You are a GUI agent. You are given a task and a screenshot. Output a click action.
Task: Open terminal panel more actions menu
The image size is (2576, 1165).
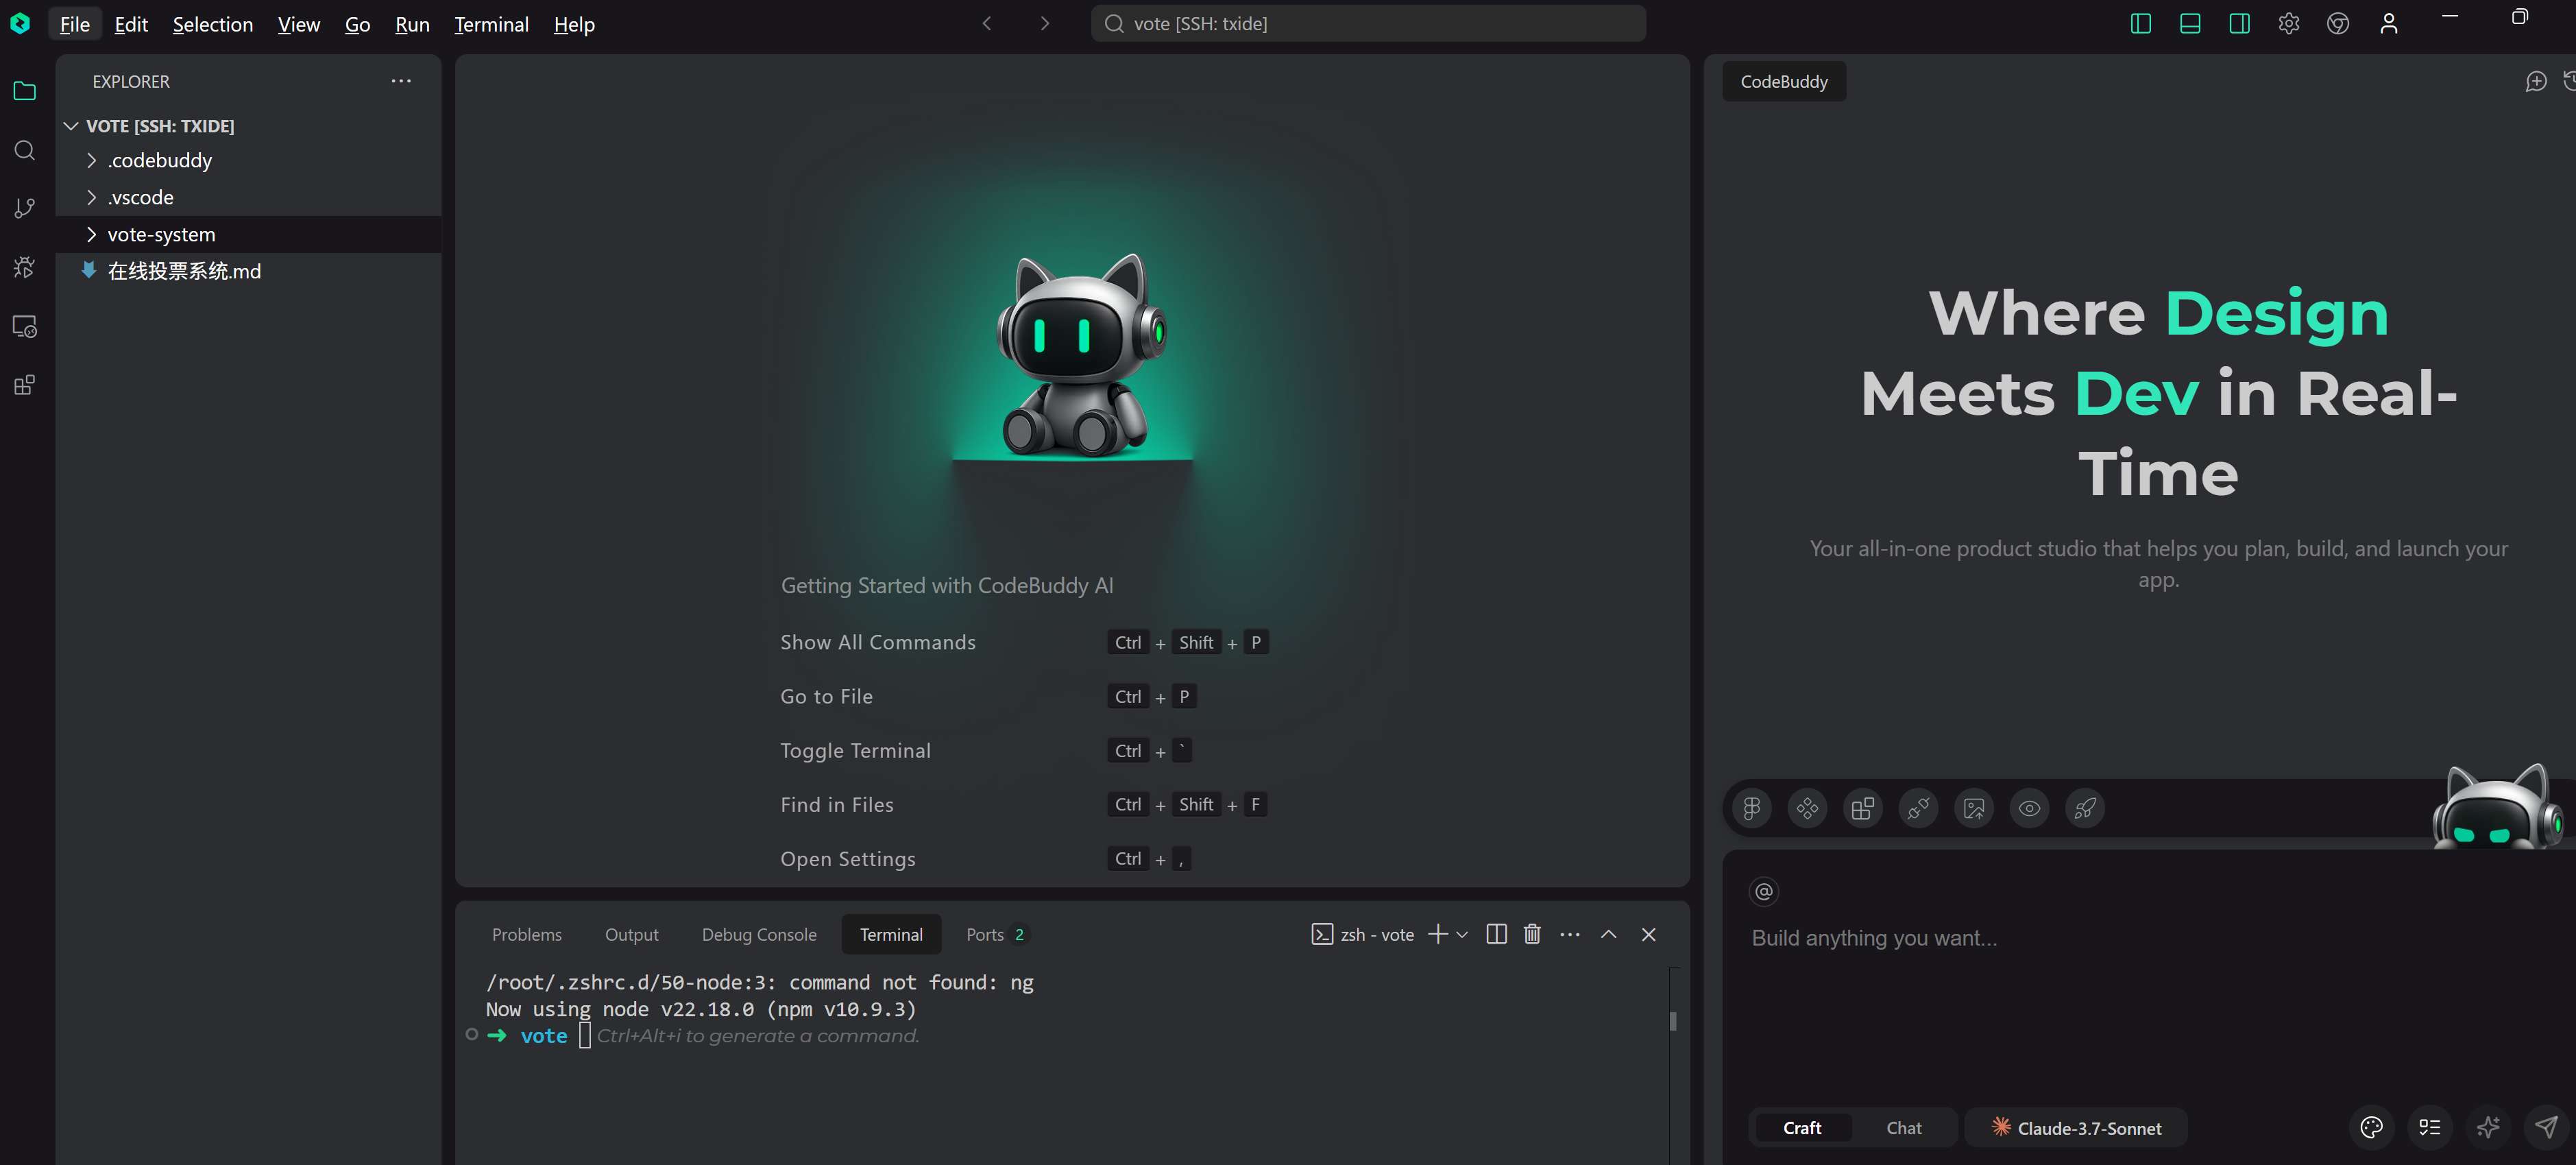pos(1570,934)
